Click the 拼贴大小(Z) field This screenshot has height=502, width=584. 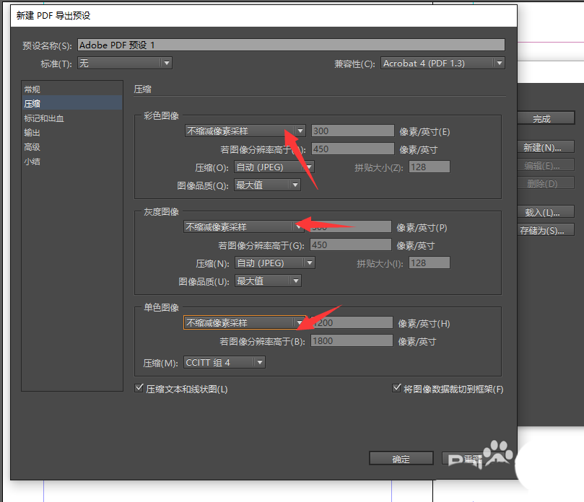pos(429,167)
